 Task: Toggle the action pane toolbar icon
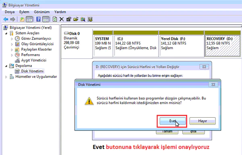(46, 19)
